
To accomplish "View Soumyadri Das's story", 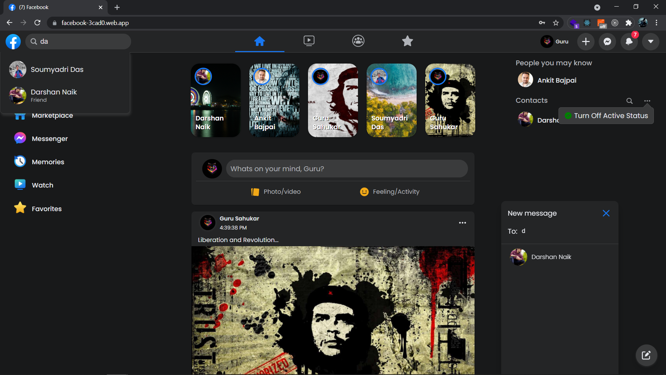I will pos(392,100).
